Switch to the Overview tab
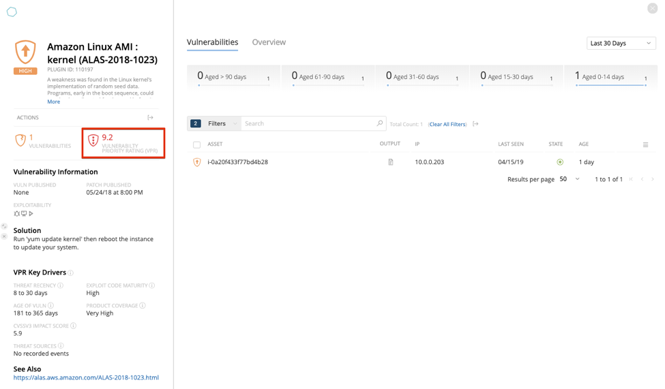 (x=269, y=42)
